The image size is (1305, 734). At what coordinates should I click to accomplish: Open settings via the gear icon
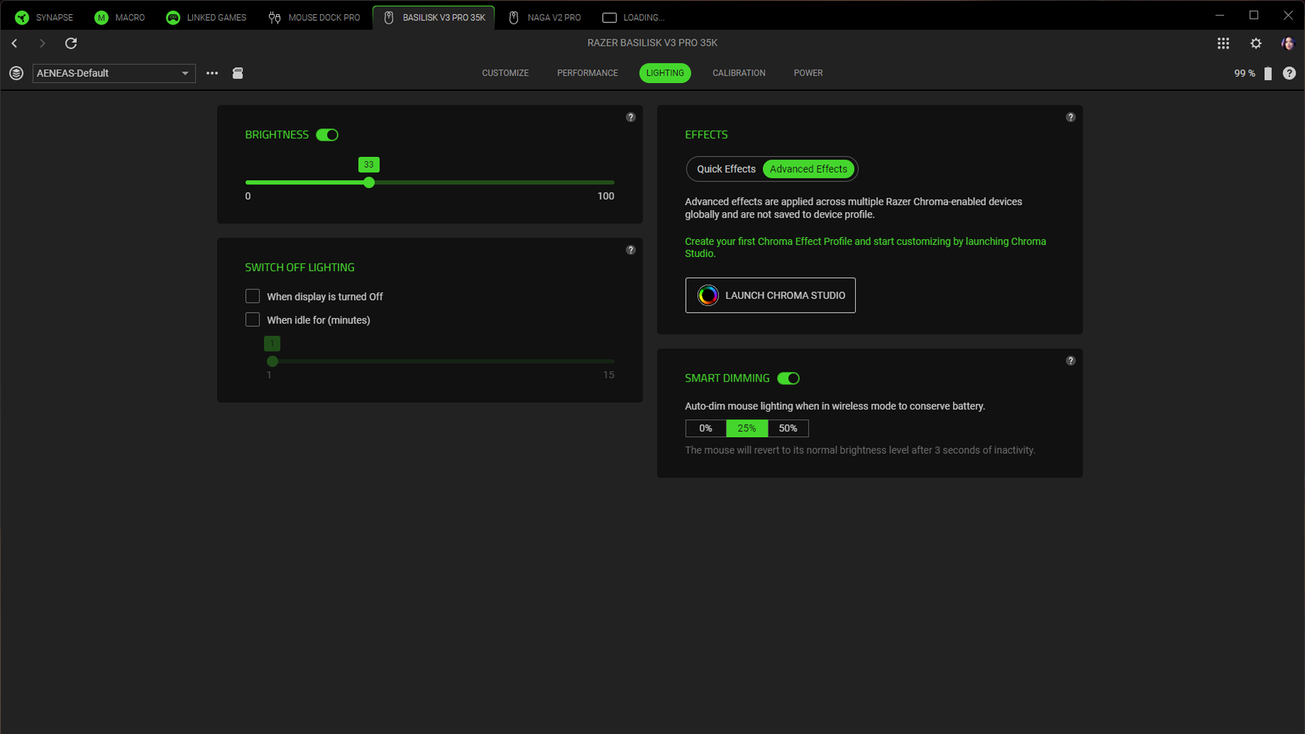click(x=1256, y=43)
